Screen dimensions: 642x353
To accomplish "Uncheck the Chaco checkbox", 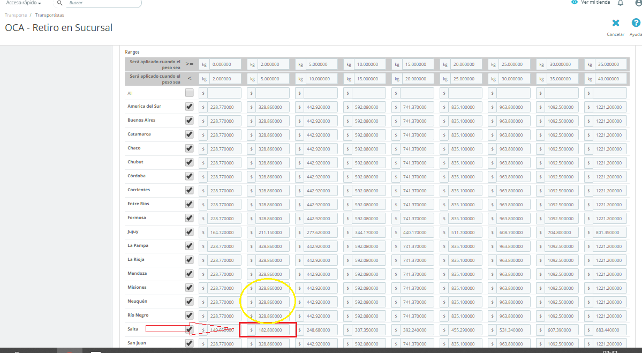I will point(189,149).
